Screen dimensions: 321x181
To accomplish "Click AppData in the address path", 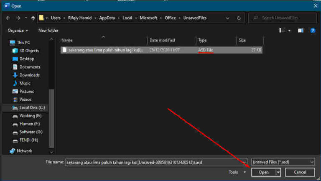I will (x=107, y=18).
